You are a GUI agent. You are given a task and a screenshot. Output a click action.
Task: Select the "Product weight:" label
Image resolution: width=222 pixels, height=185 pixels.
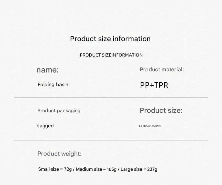click(x=59, y=154)
